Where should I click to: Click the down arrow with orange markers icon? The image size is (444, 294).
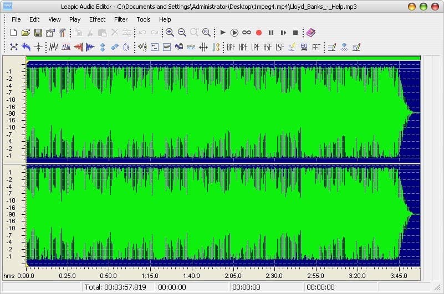[x=216, y=47]
